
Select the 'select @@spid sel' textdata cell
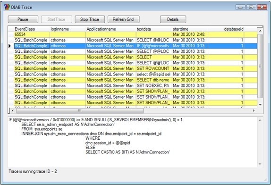coord(154,74)
